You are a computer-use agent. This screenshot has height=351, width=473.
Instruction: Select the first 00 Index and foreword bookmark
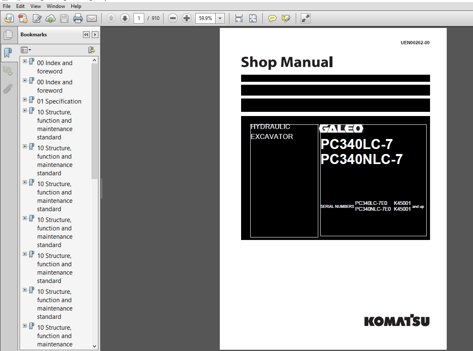(x=55, y=67)
